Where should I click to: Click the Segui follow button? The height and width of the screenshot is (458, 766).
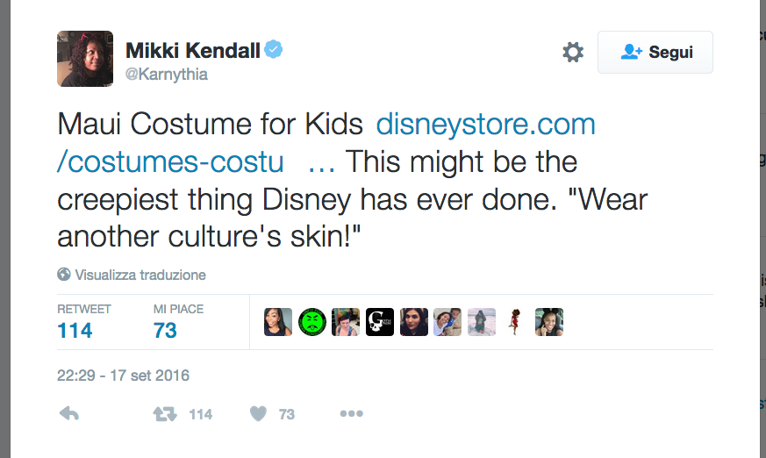pos(655,53)
